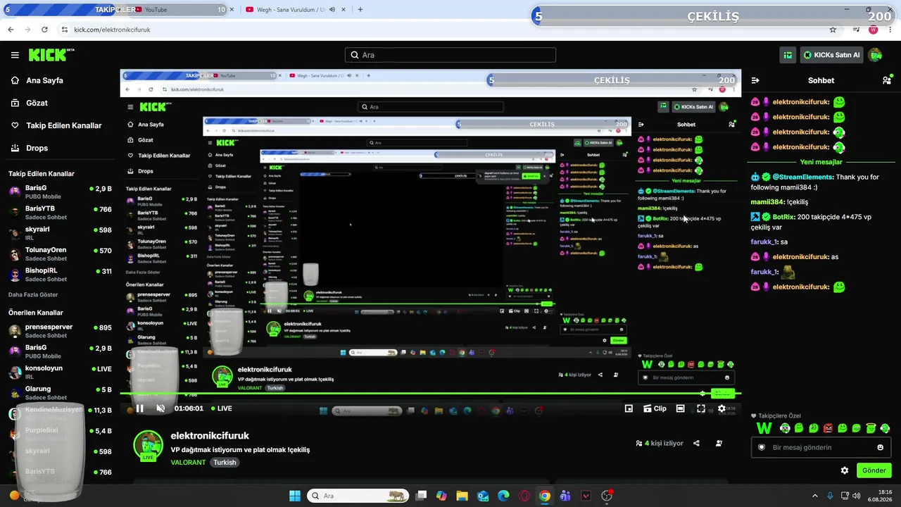
Task: Enter fullscreen on the video player
Action: coord(701,408)
